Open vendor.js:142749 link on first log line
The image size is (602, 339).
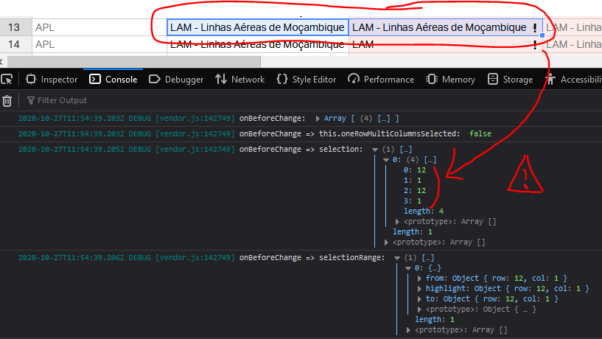(x=195, y=119)
